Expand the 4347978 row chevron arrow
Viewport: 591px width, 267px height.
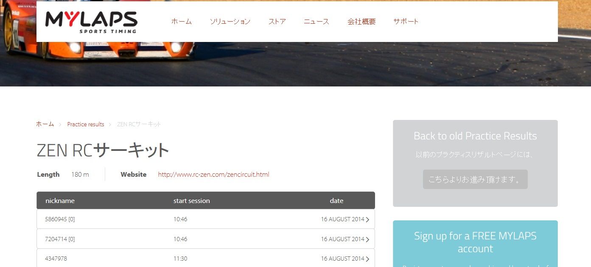point(367,259)
